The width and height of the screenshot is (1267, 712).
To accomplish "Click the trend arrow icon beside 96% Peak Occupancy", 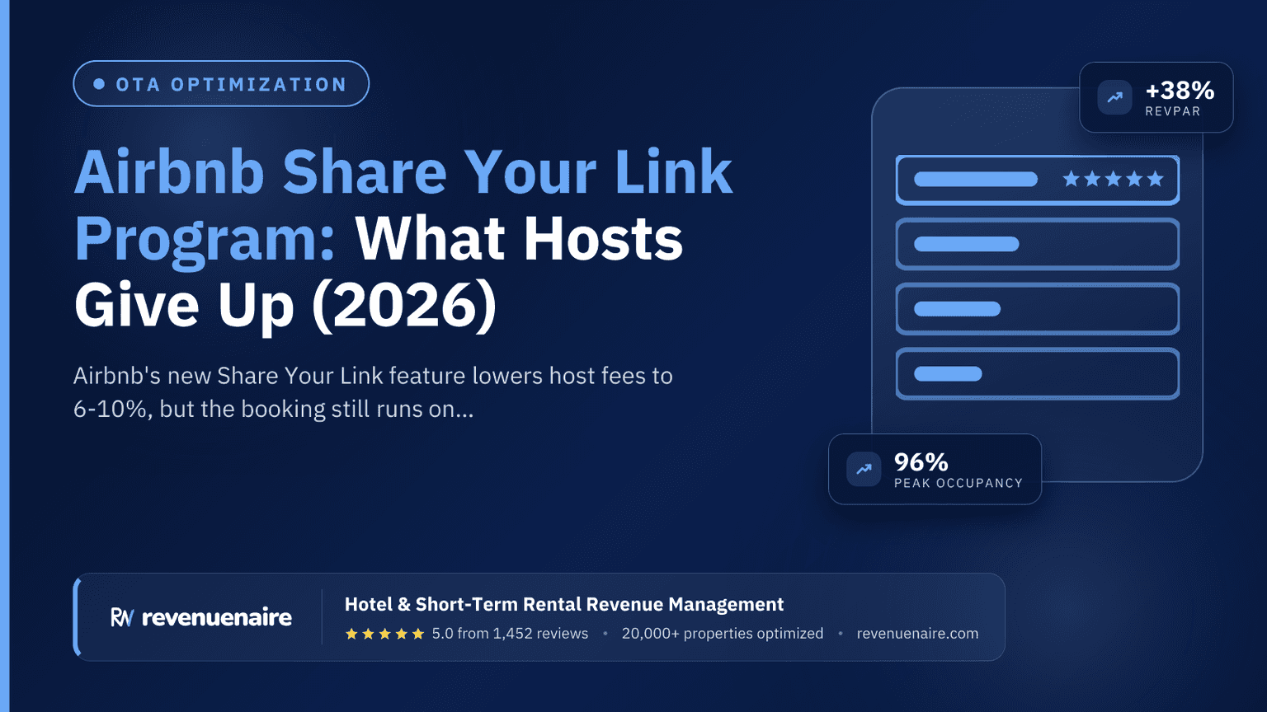I will tap(864, 469).
